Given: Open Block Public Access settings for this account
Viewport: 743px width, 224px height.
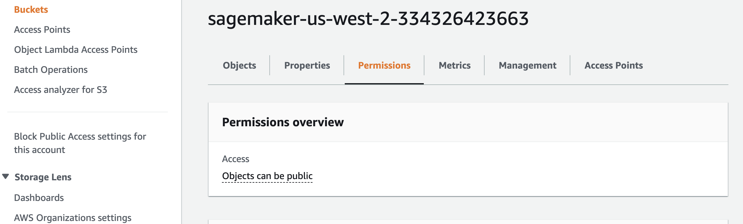Looking at the screenshot, I should coord(80,143).
